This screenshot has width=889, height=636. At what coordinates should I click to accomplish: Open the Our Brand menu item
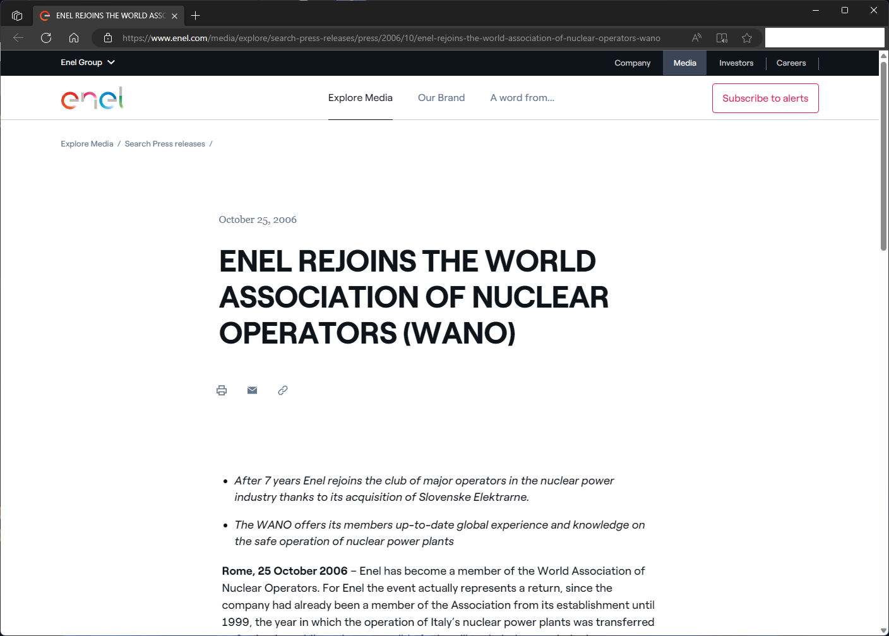pos(441,98)
